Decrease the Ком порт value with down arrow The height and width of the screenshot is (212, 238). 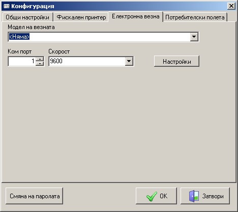pyautogui.click(x=40, y=63)
